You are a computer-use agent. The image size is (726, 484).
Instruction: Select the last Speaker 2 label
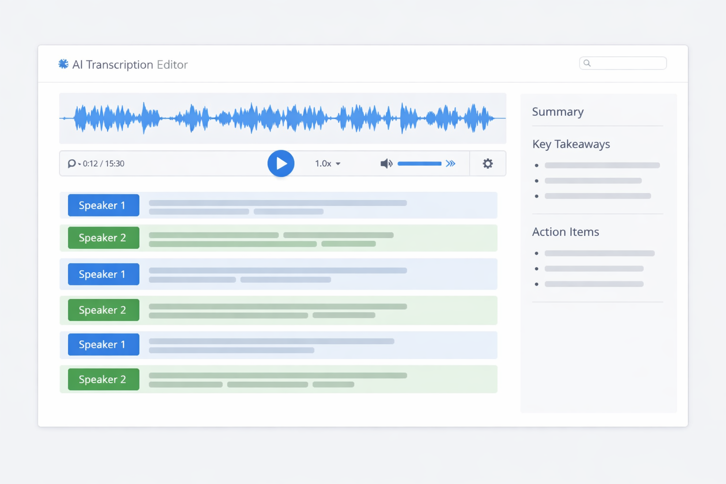103,379
